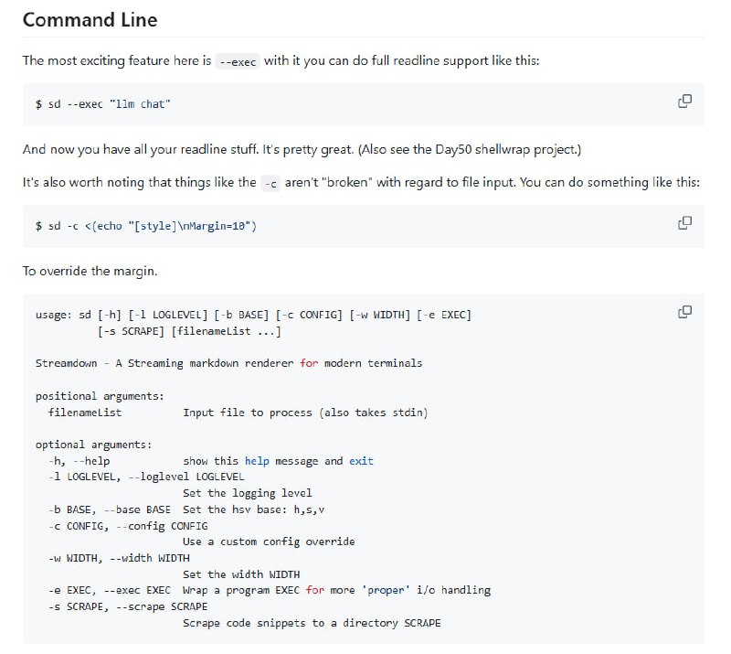The image size is (731, 654).
Task: Click the '-s SCRAPE, --scrape SCRAPE' option
Action: (128, 606)
